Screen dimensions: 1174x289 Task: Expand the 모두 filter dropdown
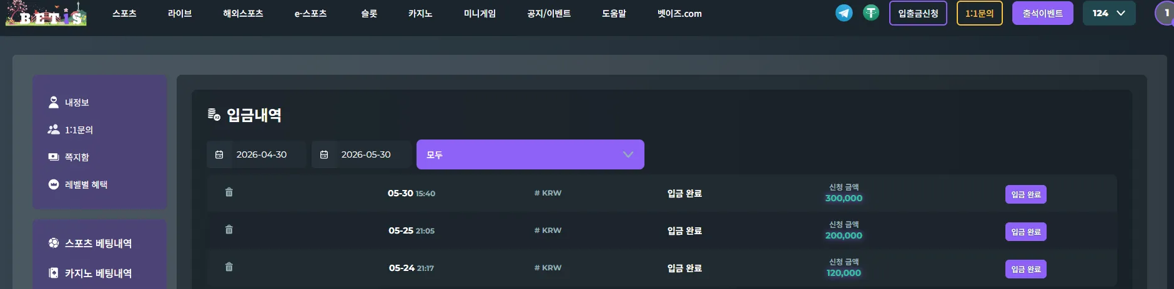click(x=530, y=154)
